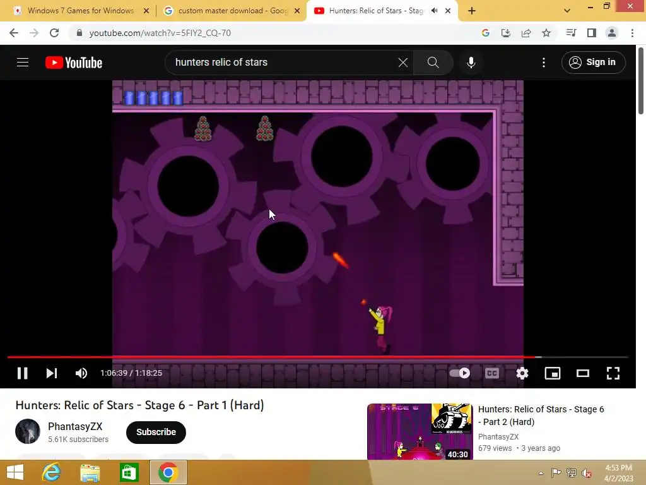Screen dimensions: 646x485
Task: Open network tray icon
Action: click(x=572, y=473)
